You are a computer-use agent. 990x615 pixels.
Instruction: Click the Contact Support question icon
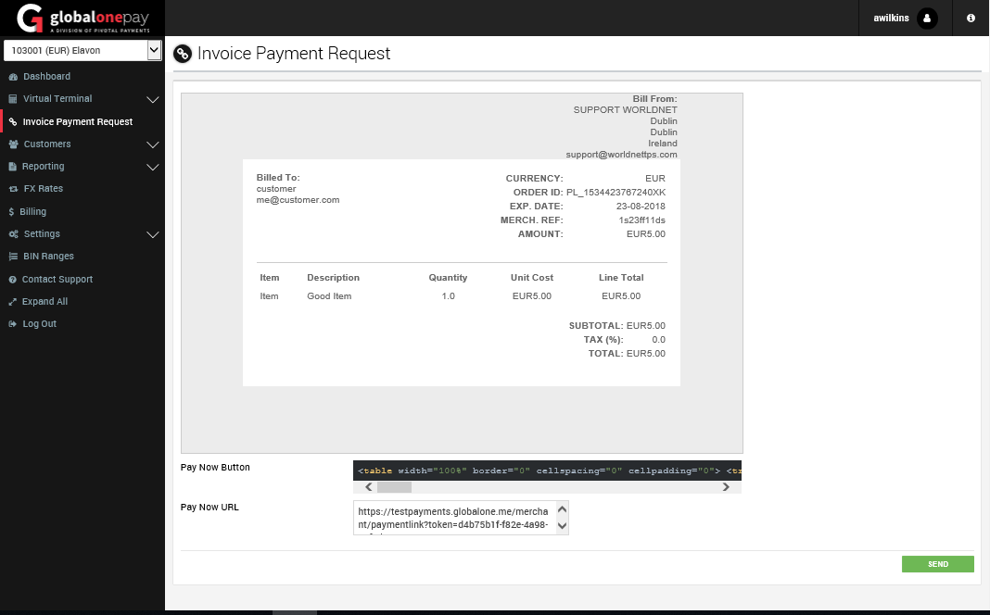(12, 280)
